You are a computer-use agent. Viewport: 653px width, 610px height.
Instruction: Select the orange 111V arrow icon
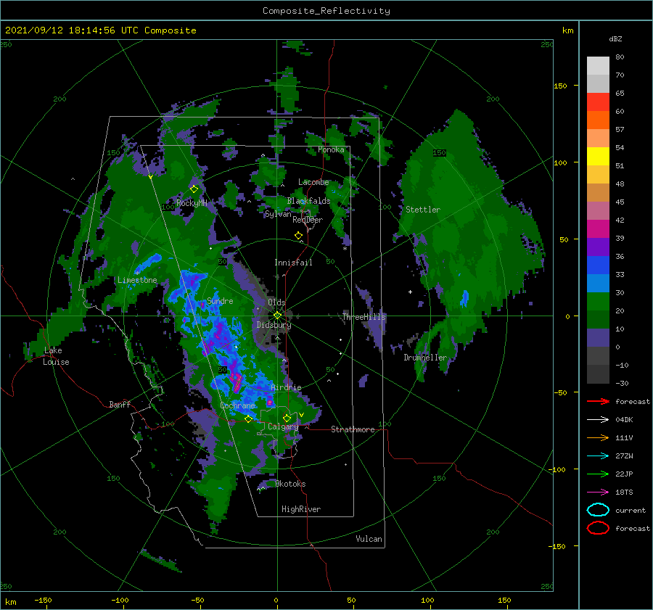coord(598,437)
